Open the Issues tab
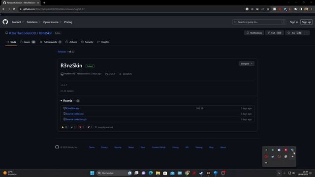 tap(28, 42)
